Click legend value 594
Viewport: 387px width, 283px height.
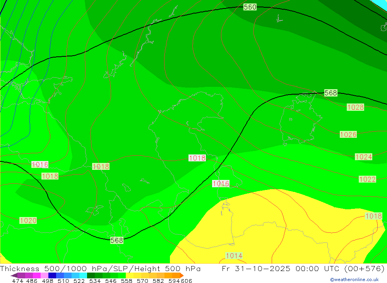point(174,281)
